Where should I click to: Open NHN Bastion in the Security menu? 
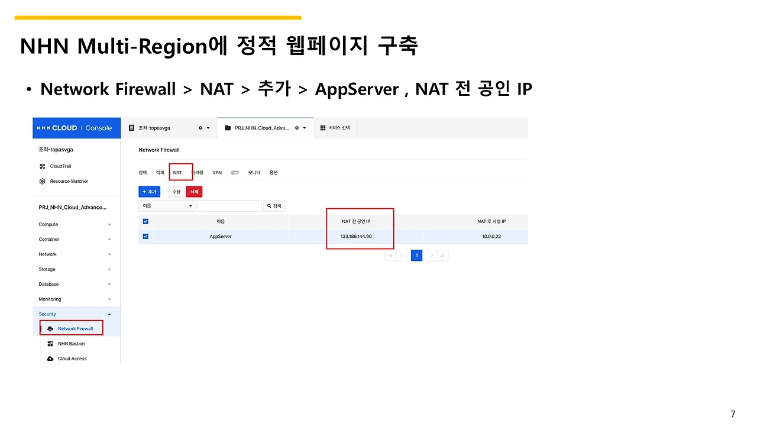pyautogui.click(x=72, y=344)
